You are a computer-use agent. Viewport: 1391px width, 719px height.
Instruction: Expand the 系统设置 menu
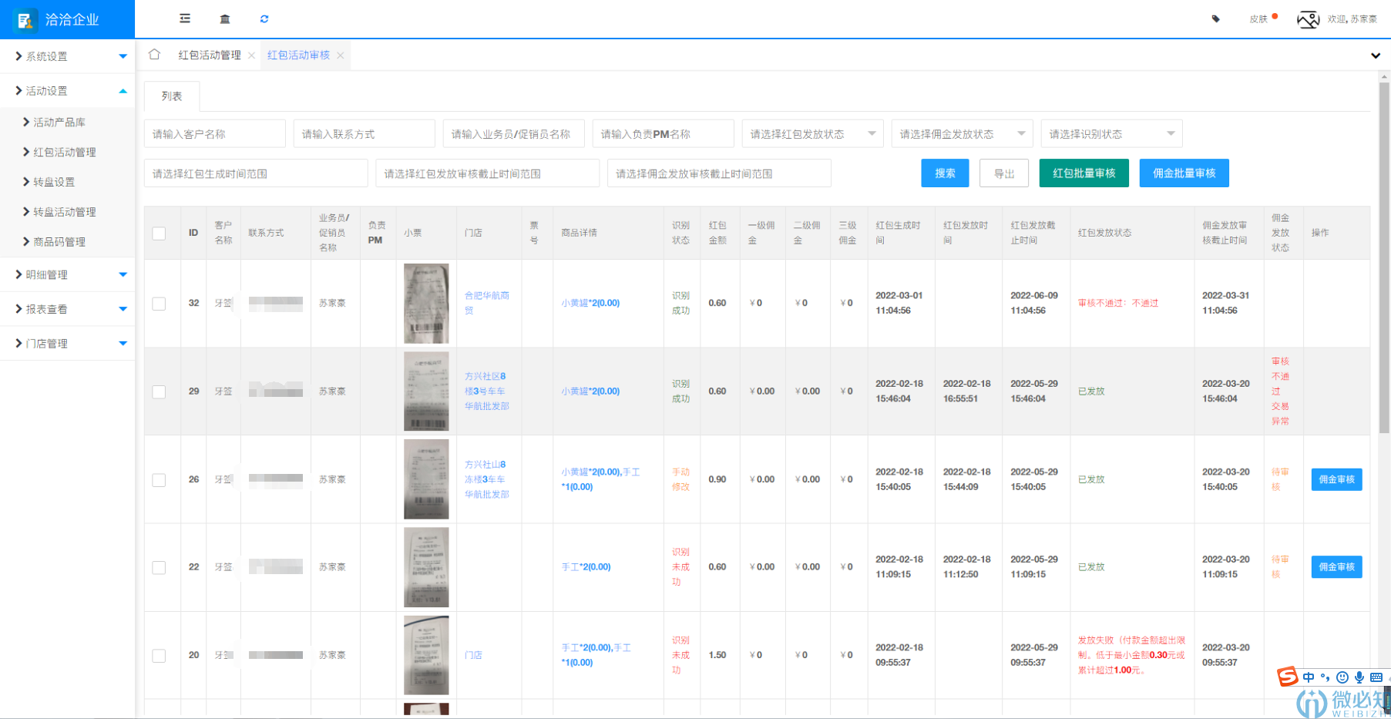(x=68, y=56)
